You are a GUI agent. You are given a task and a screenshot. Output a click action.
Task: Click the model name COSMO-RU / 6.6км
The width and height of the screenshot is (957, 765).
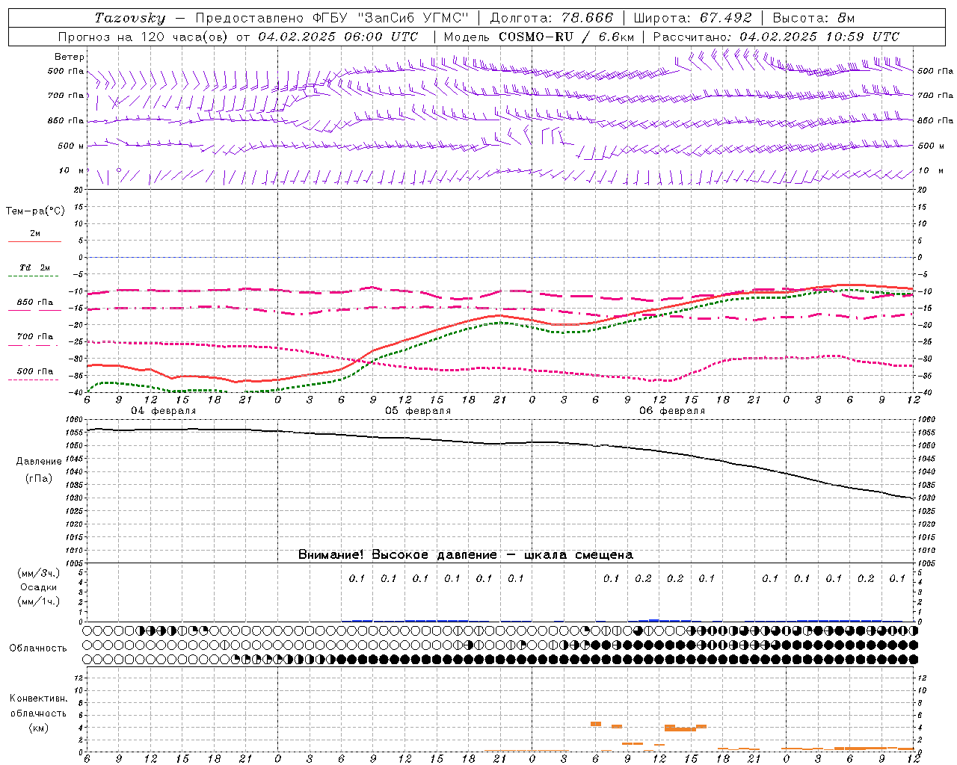coord(566,37)
